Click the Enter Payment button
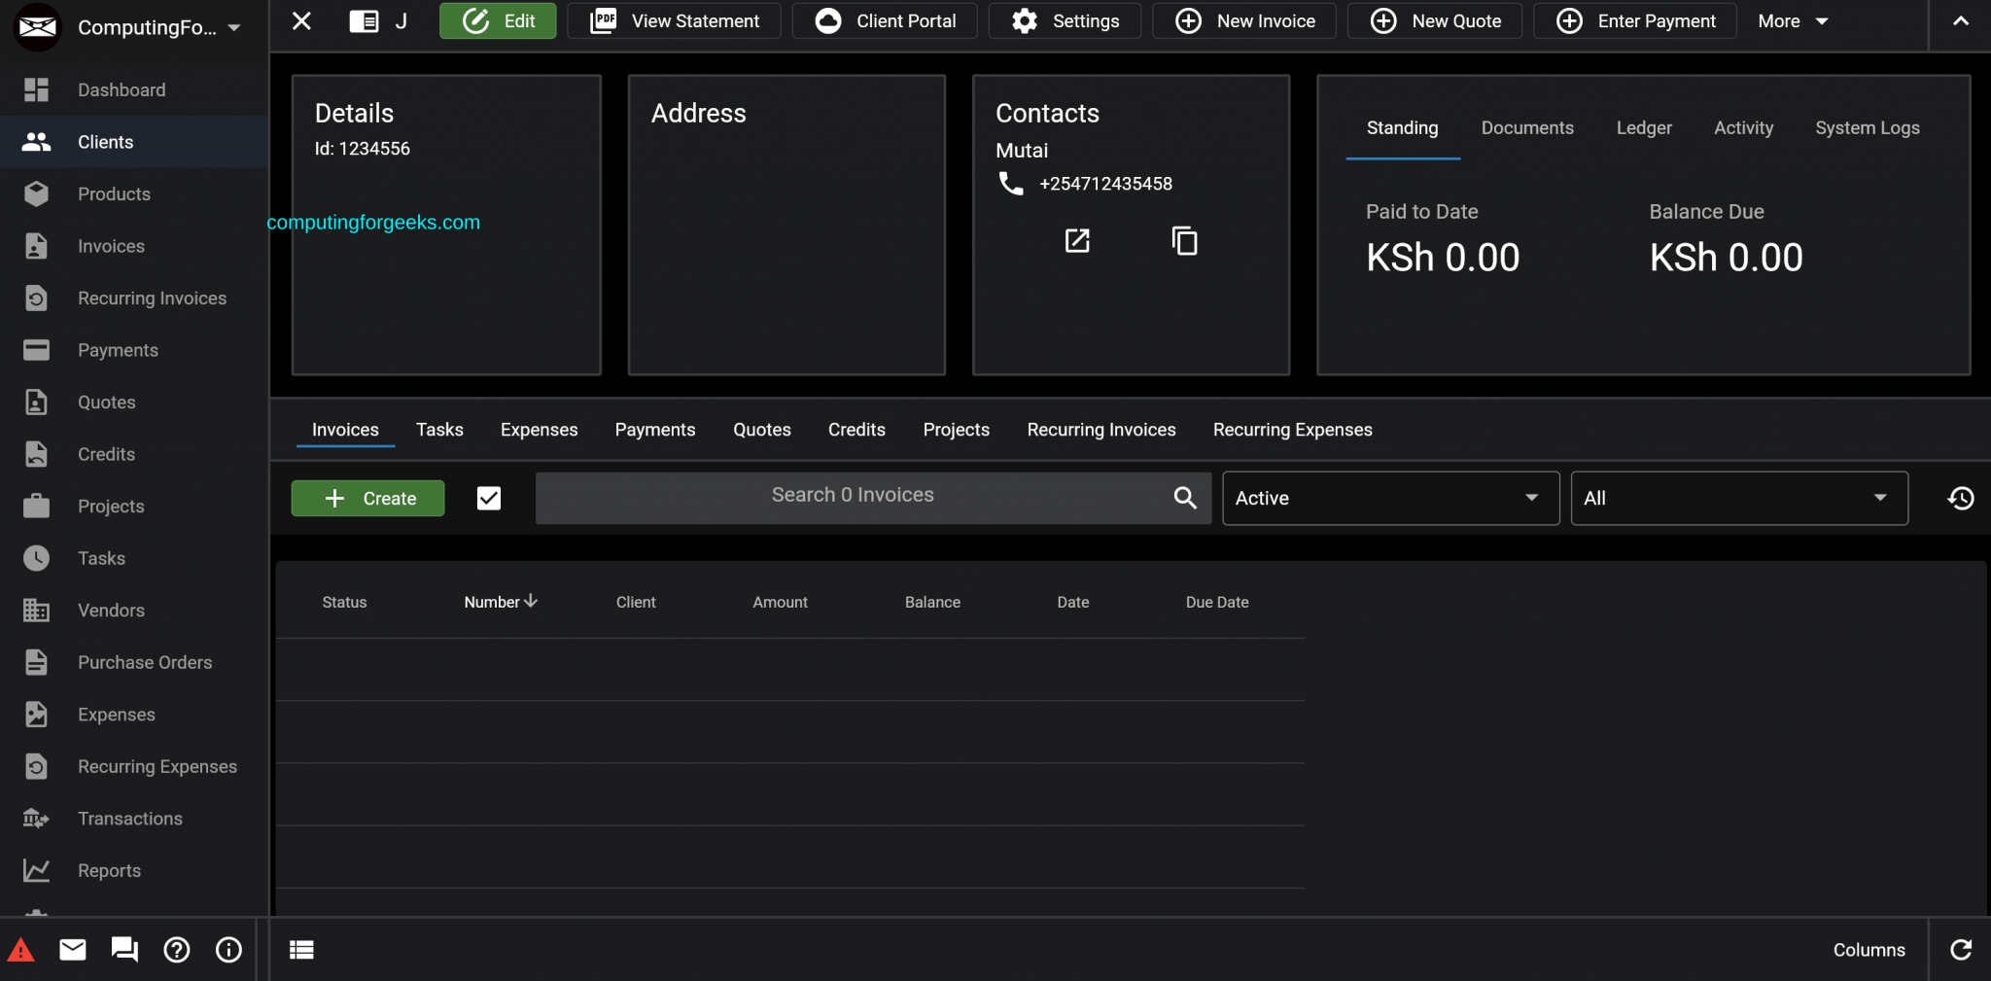 pyautogui.click(x=1633, y=20)
